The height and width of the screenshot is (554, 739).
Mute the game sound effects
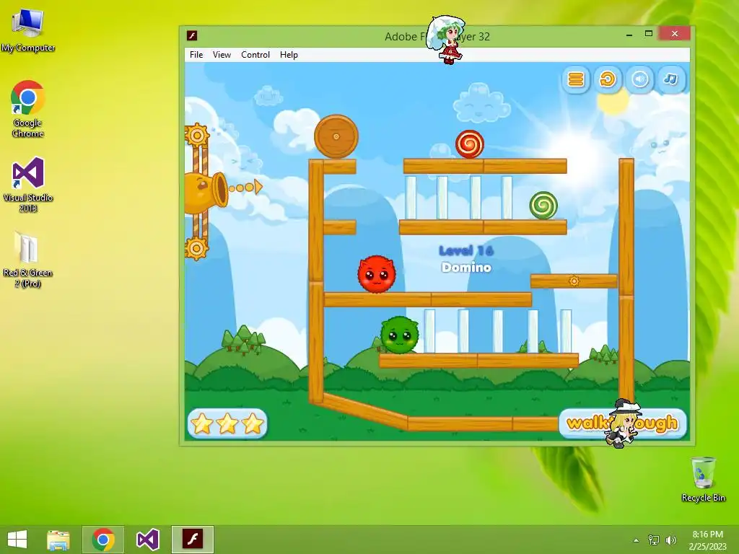coord(639,79)
